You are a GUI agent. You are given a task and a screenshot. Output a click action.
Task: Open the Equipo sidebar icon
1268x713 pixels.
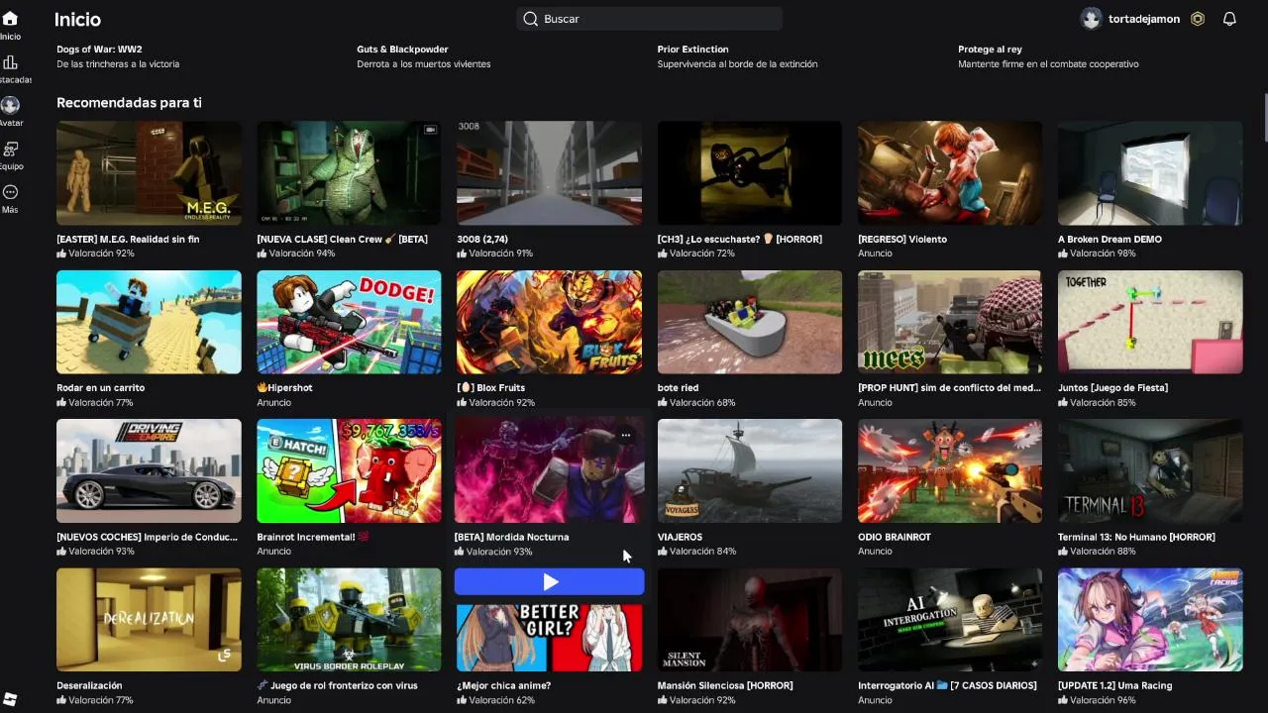tap(10, 149)
